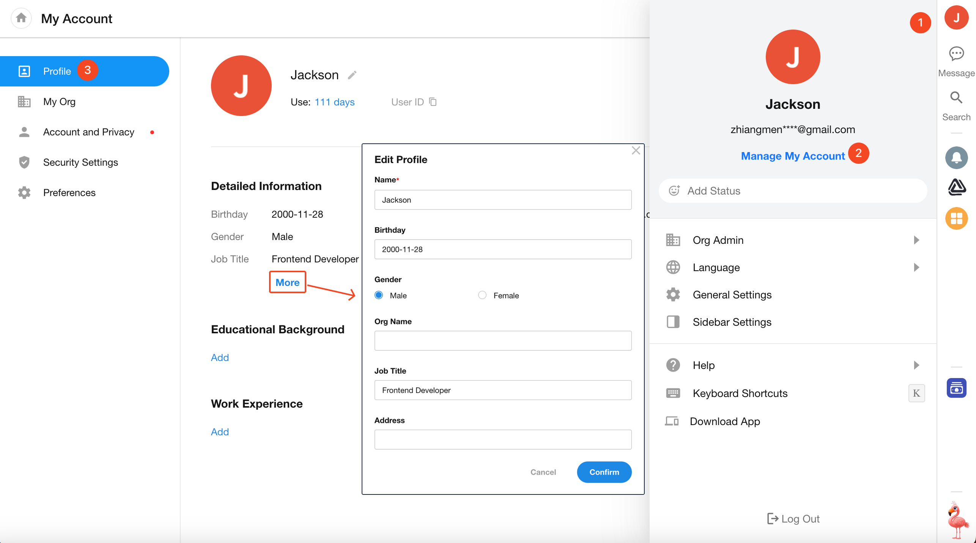This screenshot has height=543, width=976.
Task: Select the Male gender radio button
Action: [x=379, y=295]
